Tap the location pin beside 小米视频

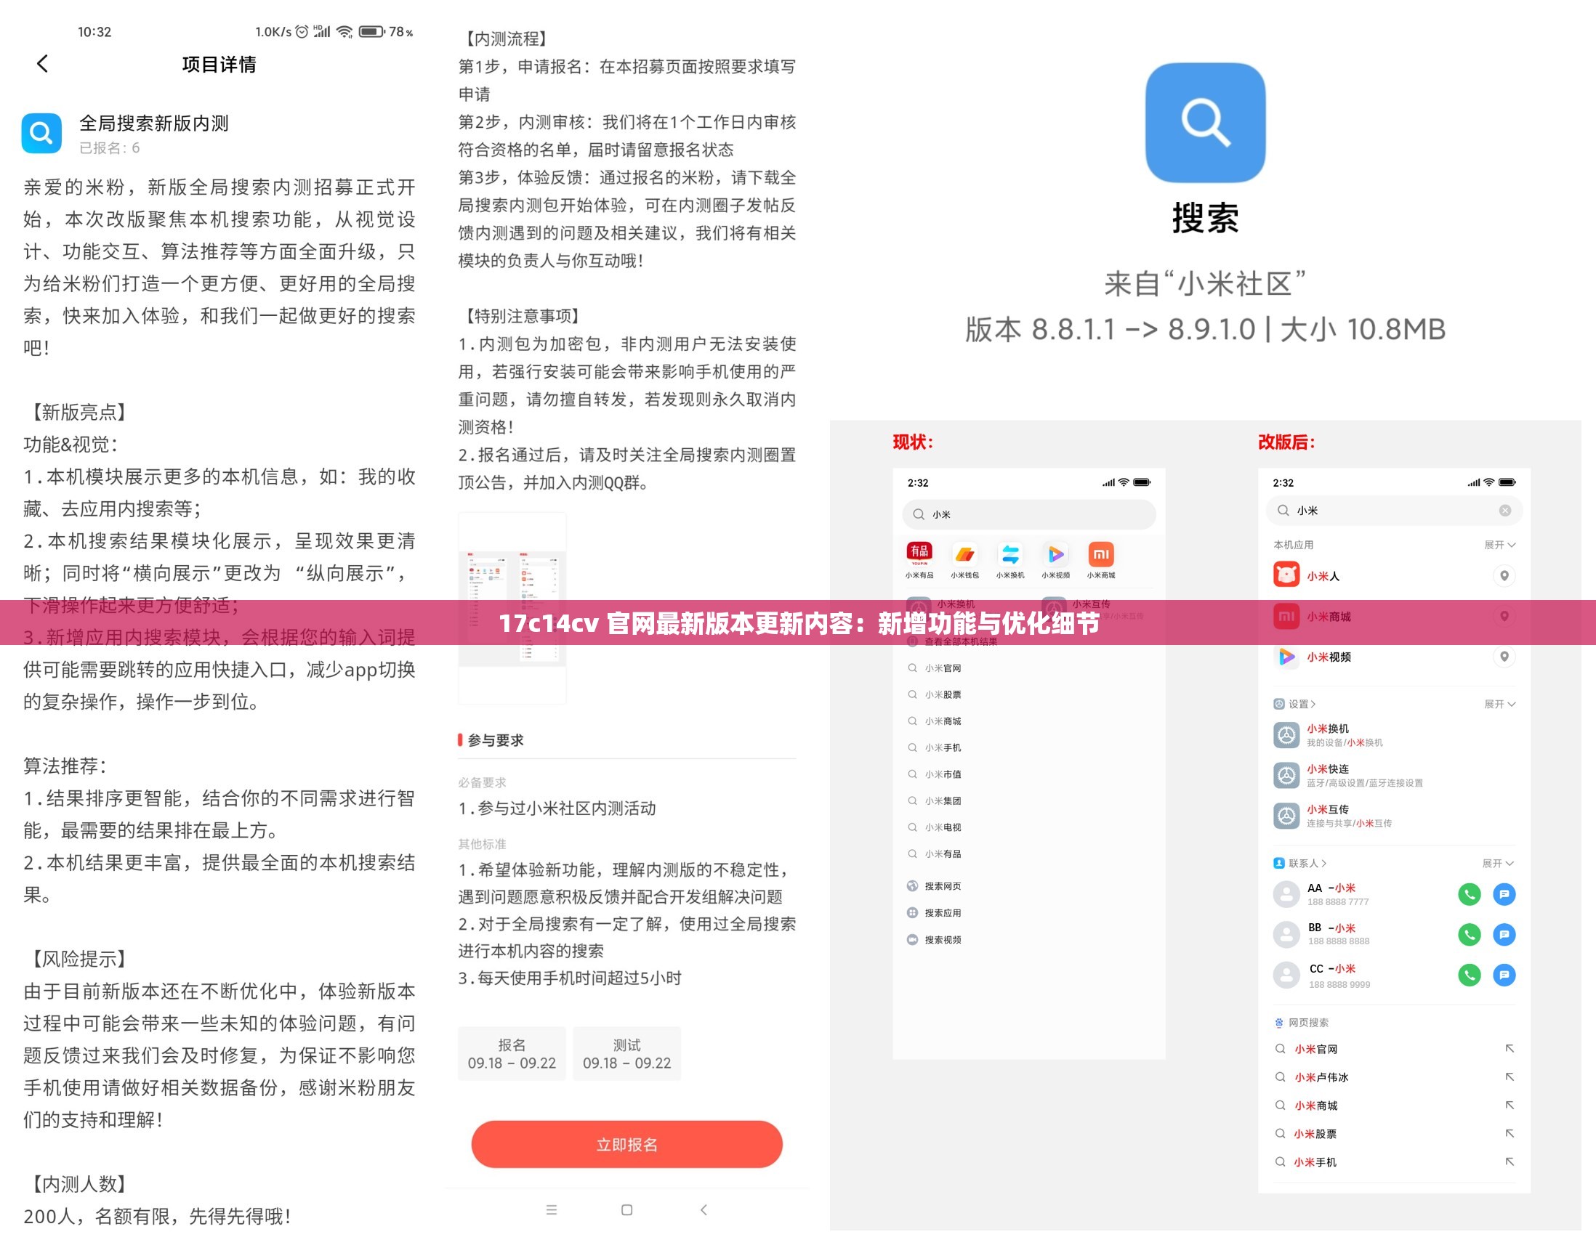click(1504, 657)
